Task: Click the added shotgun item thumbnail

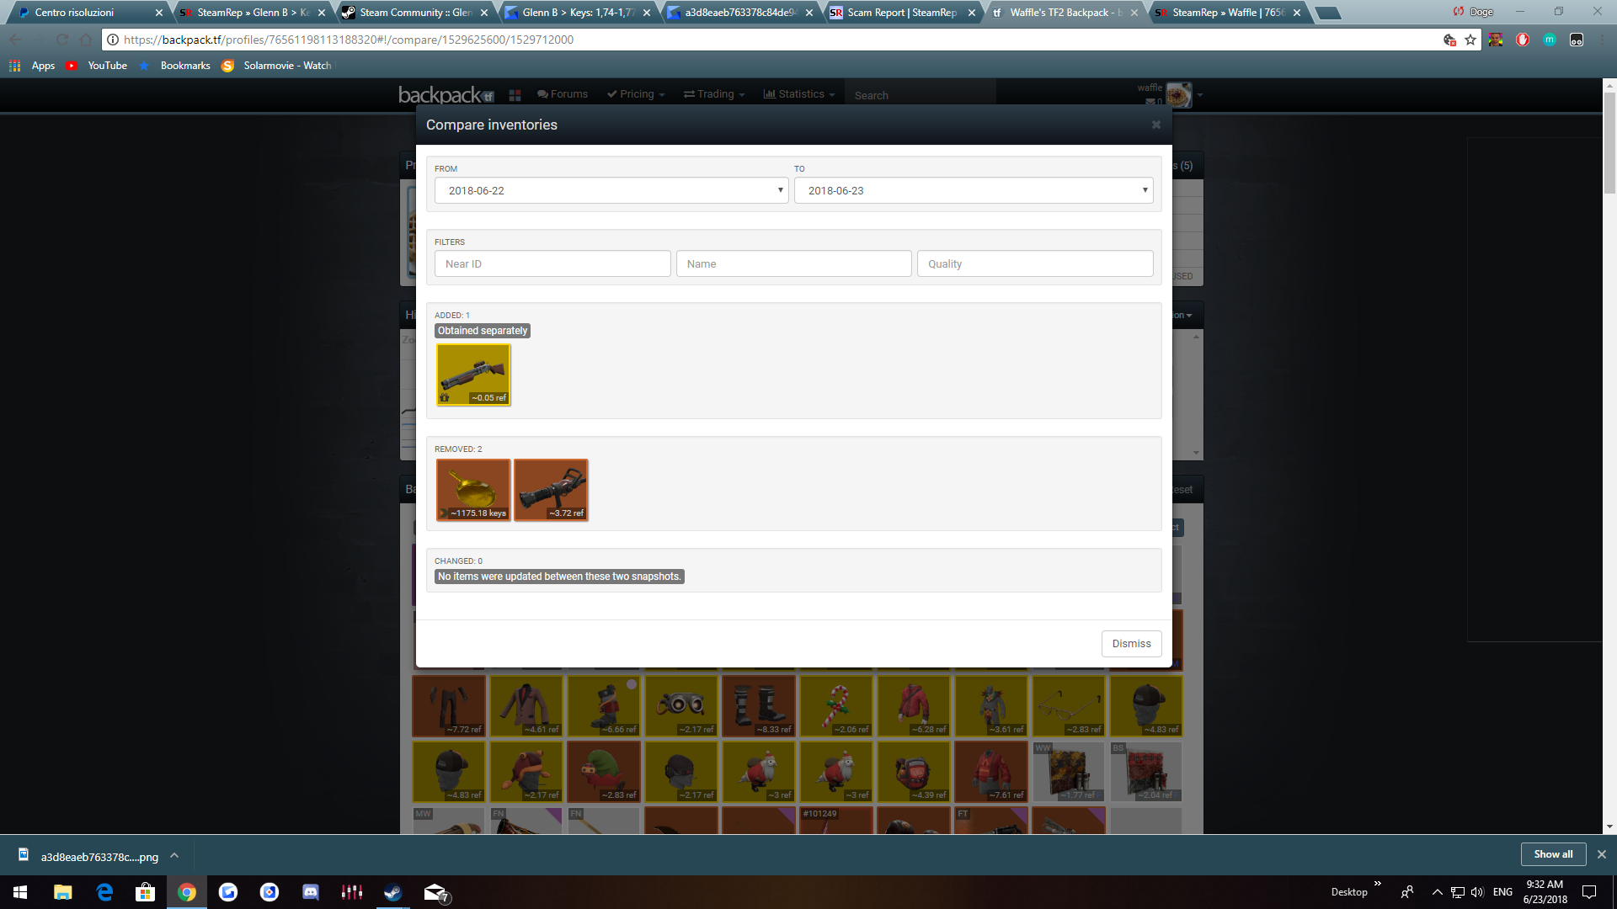Action: (x=473, y=375)
